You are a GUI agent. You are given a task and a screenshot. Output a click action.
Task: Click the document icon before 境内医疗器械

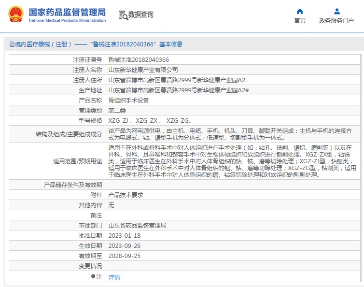(12, 44)
